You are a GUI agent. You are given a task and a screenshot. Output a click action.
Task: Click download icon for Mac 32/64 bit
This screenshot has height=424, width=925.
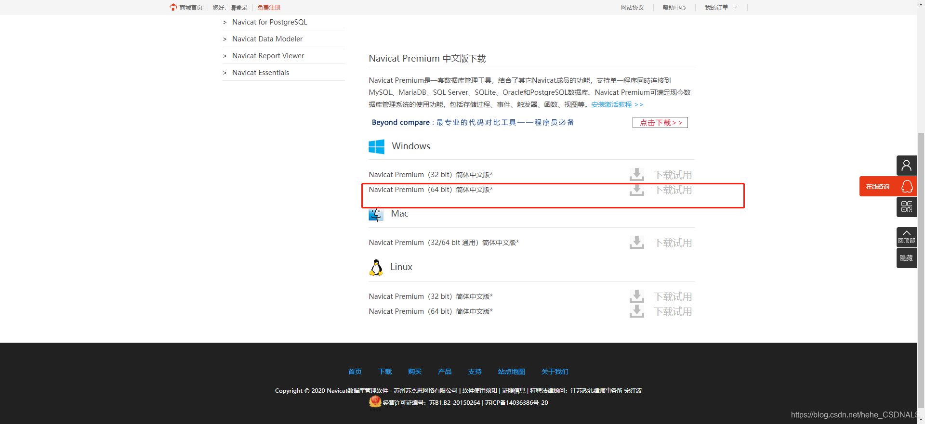[x=636, y=243]
